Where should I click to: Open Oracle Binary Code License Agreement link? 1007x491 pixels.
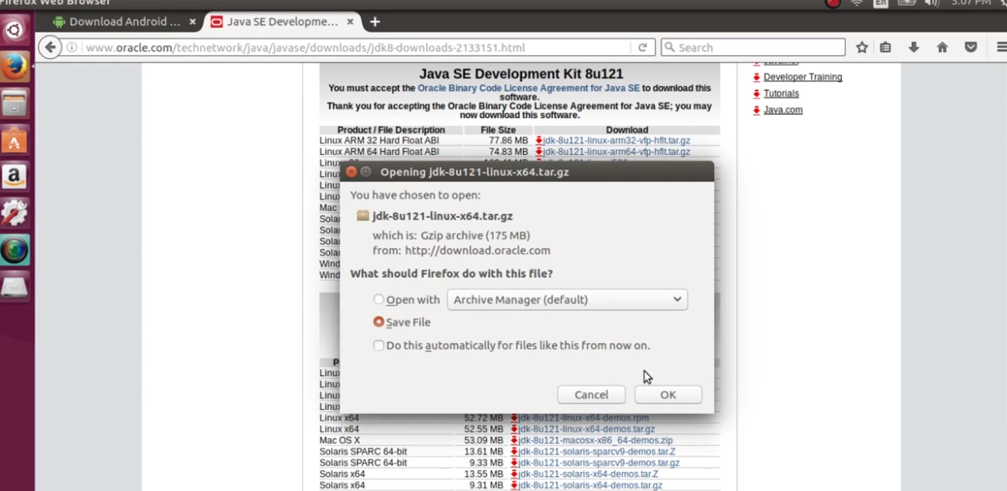click(x=529, y=88)
